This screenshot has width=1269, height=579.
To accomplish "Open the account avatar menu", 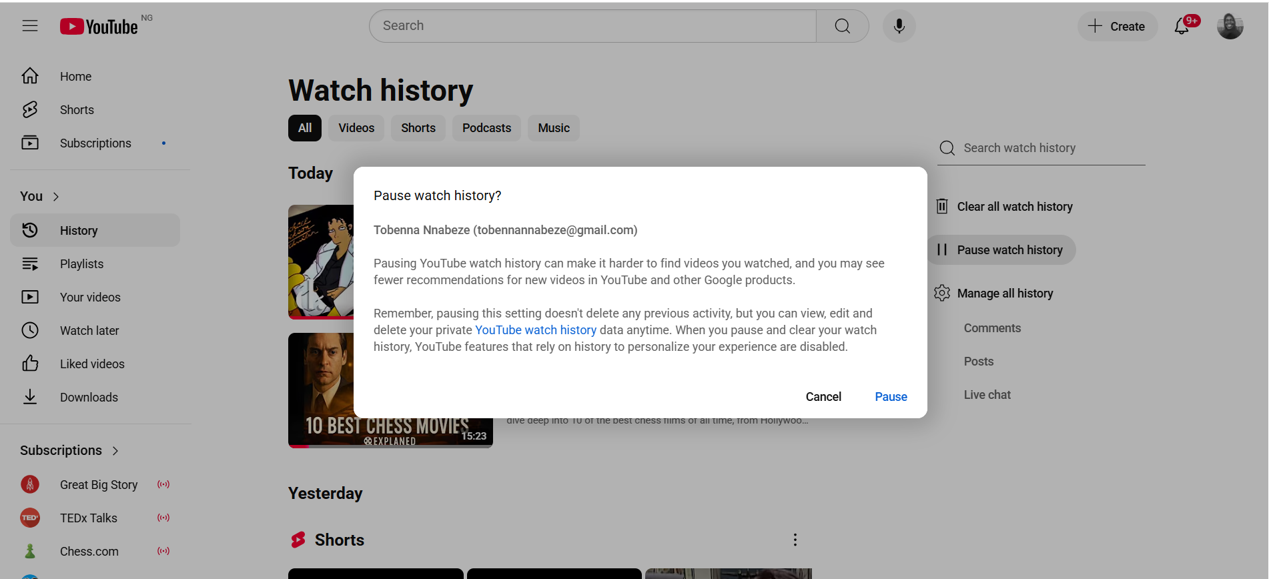I will (1230, 26).
